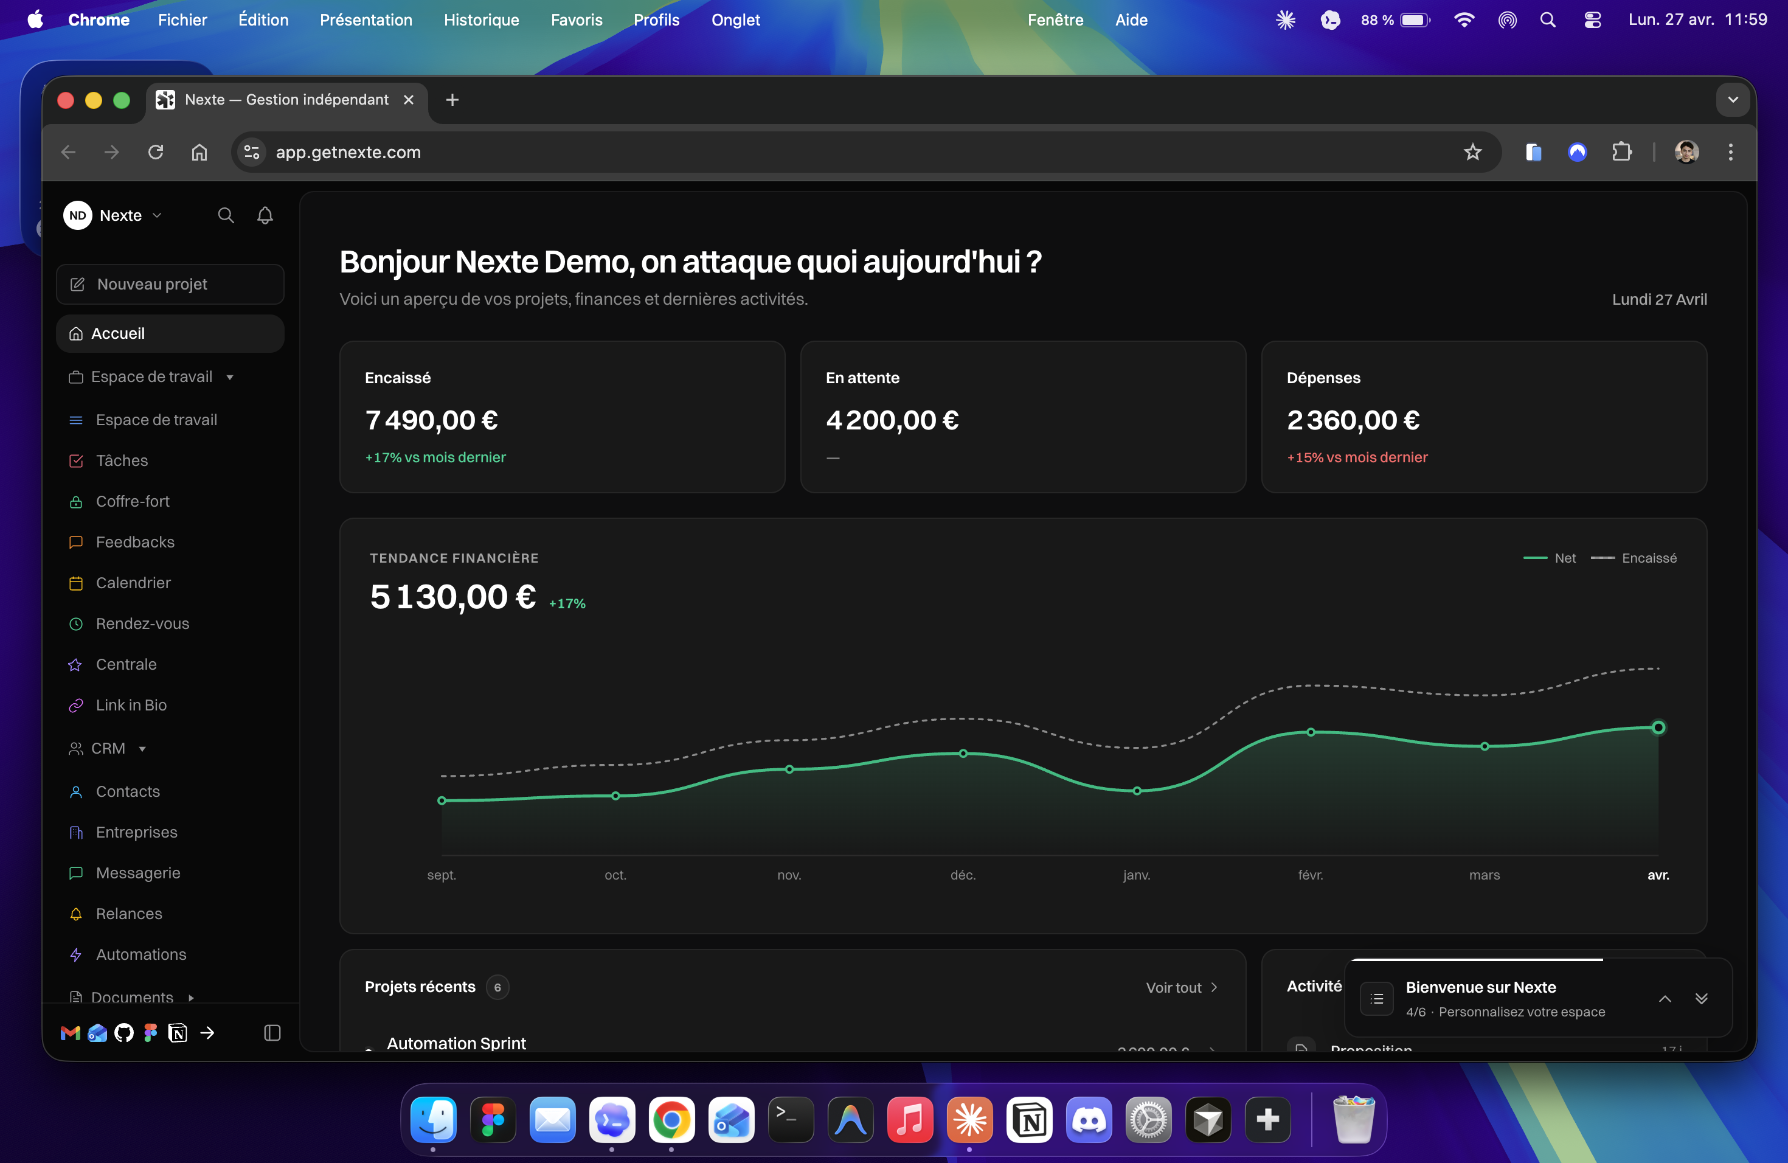Open the Automation Sprint project row

pos(792,1044)
